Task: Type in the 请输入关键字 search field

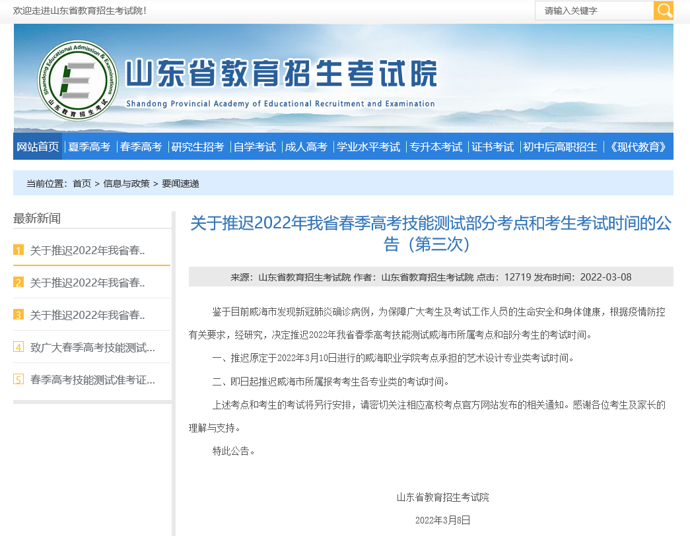Action: click(x=594, y=11)
